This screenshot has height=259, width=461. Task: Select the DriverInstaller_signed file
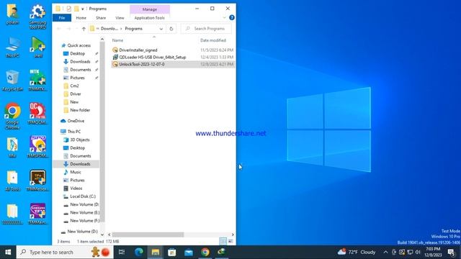coord(138,50)
